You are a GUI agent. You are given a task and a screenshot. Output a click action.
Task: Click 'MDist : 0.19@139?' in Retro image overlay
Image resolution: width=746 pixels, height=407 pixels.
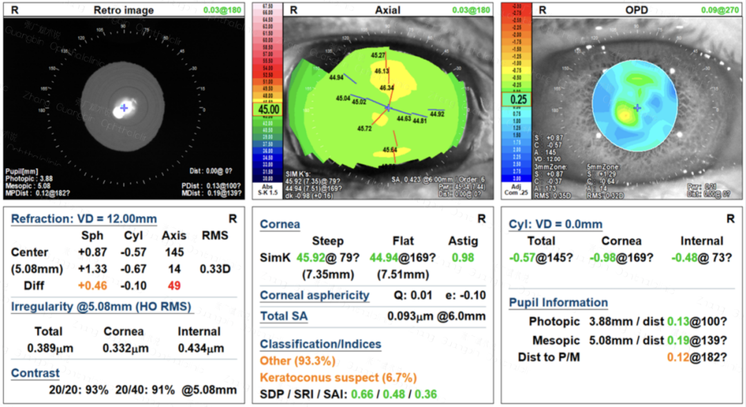click(211, 193)
